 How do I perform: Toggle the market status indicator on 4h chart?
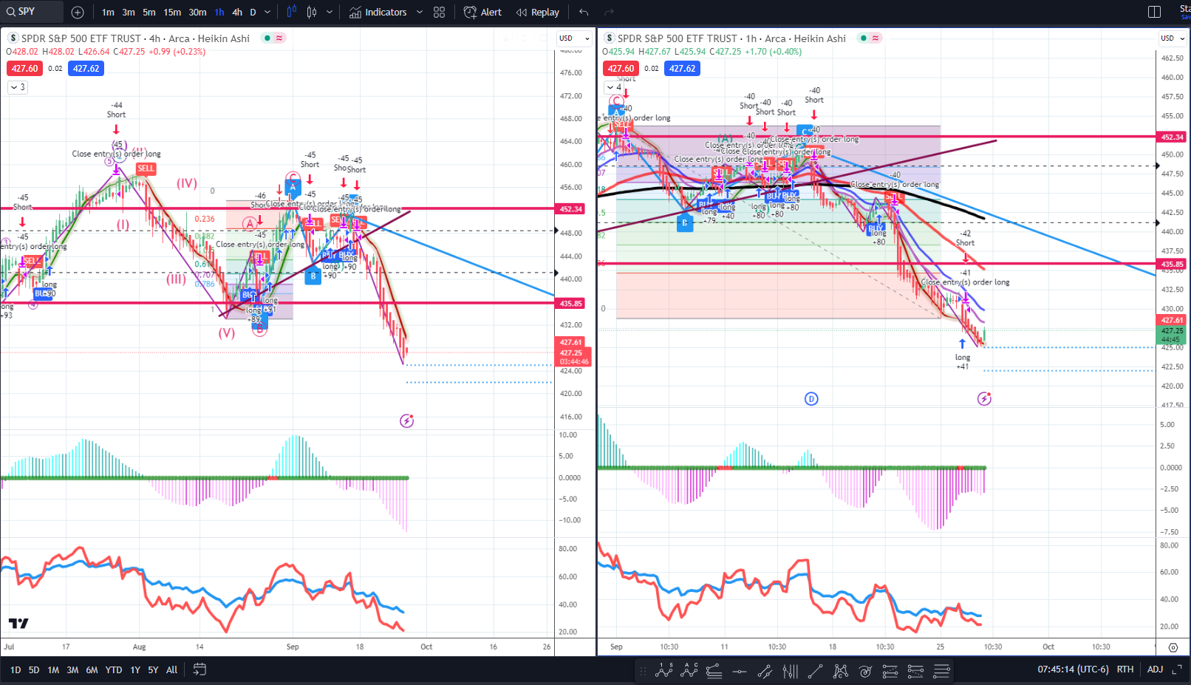[267, 38]
